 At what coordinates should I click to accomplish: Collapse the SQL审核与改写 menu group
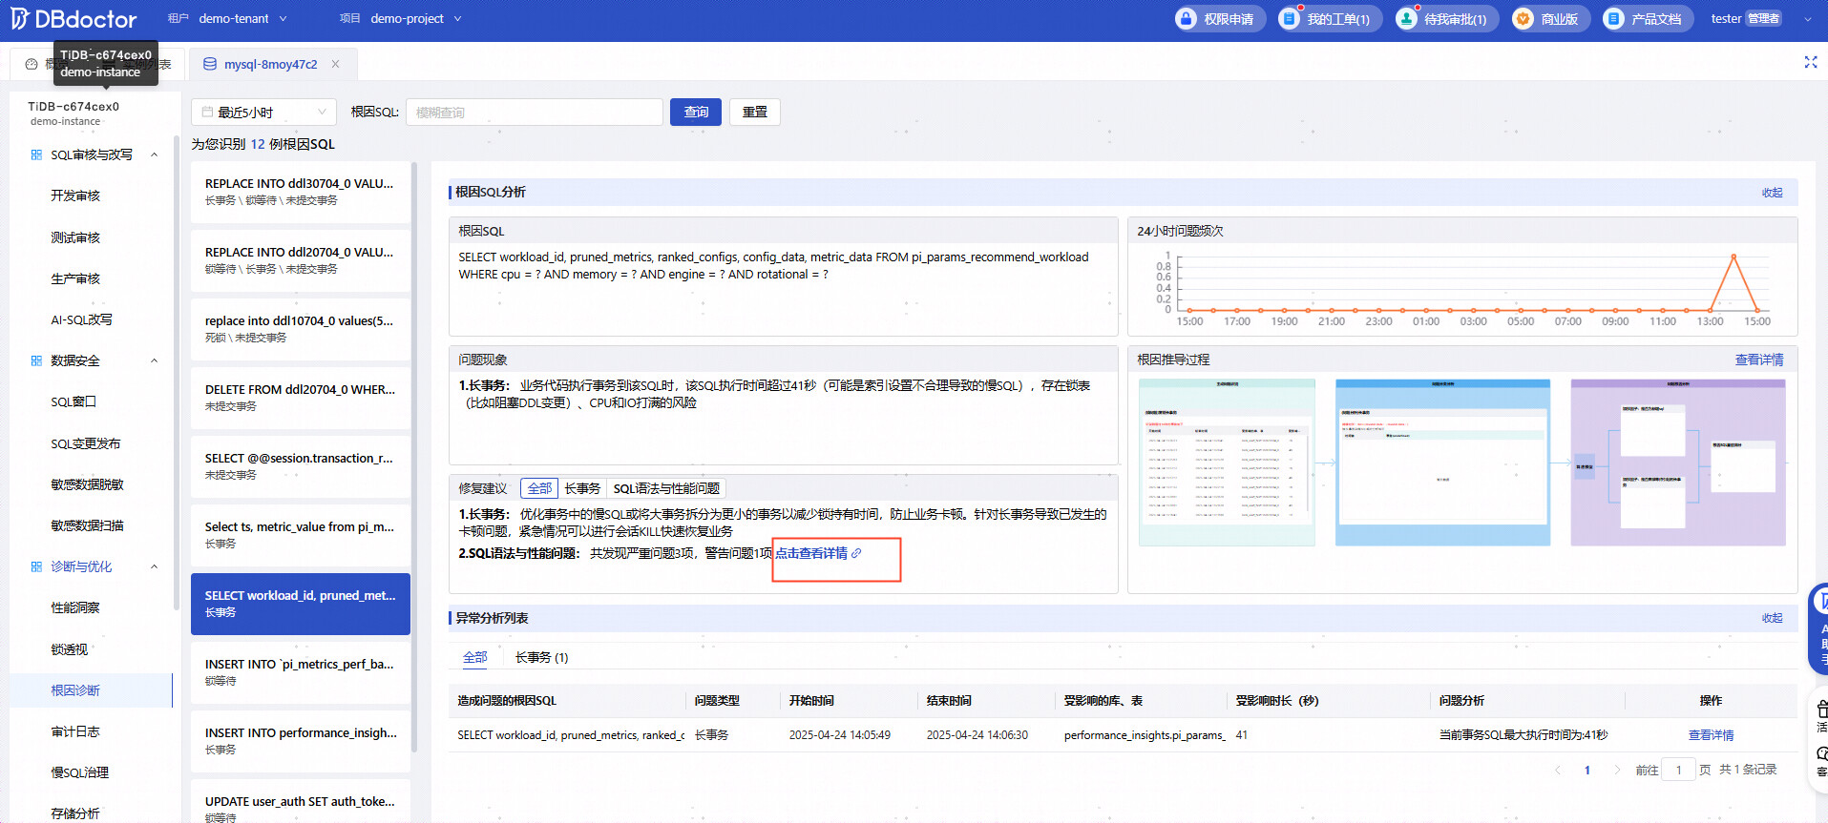tap(154, 154)
